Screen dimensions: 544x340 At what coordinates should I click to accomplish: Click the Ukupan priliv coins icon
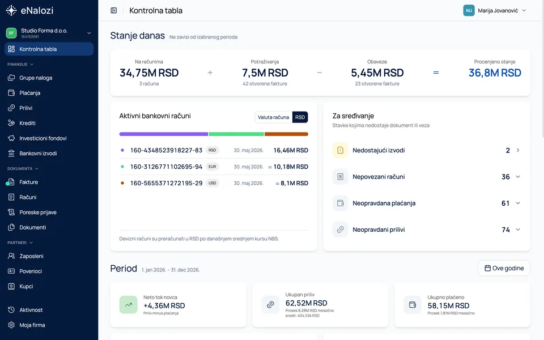click(x=270, y=305)
